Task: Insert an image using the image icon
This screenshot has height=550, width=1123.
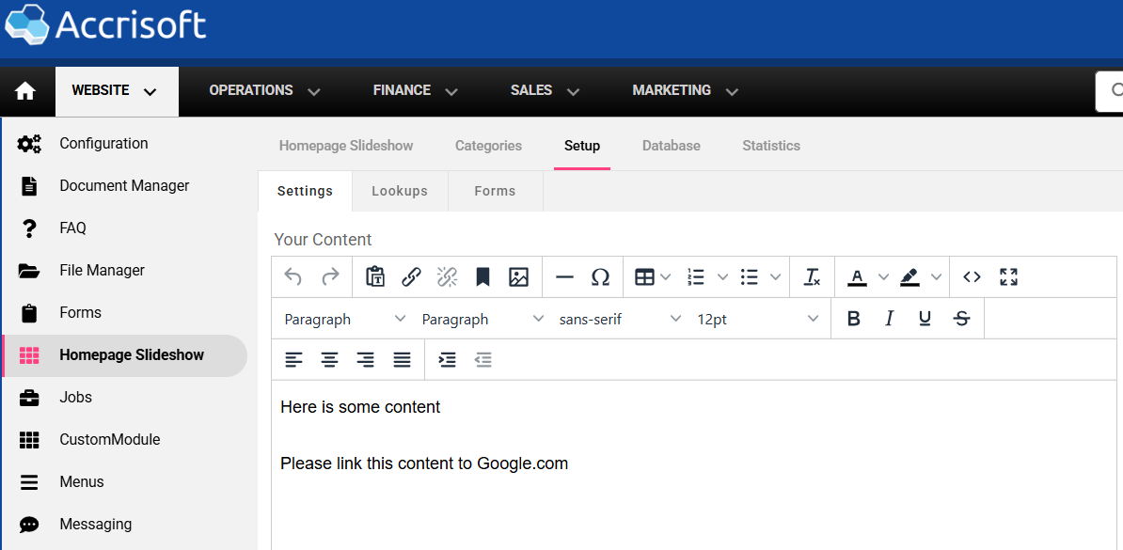Action: pos(518,276)
